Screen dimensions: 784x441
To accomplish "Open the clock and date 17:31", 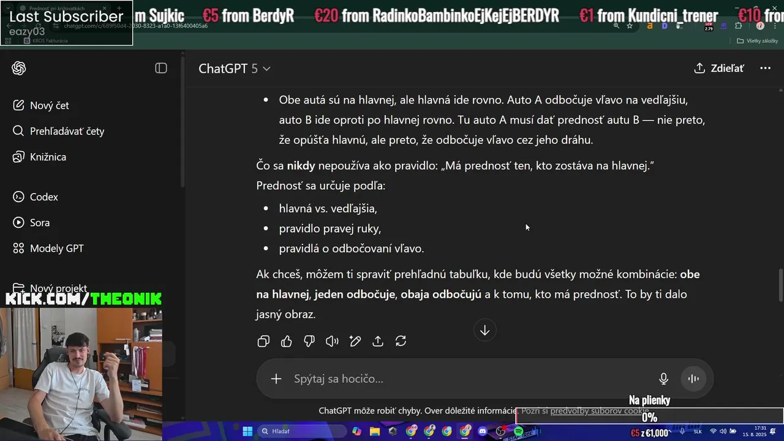I will click(755, 431).
